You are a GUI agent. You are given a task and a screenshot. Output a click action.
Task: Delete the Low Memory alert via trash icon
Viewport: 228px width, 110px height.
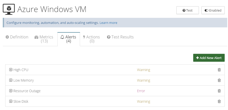pos(219,80)
